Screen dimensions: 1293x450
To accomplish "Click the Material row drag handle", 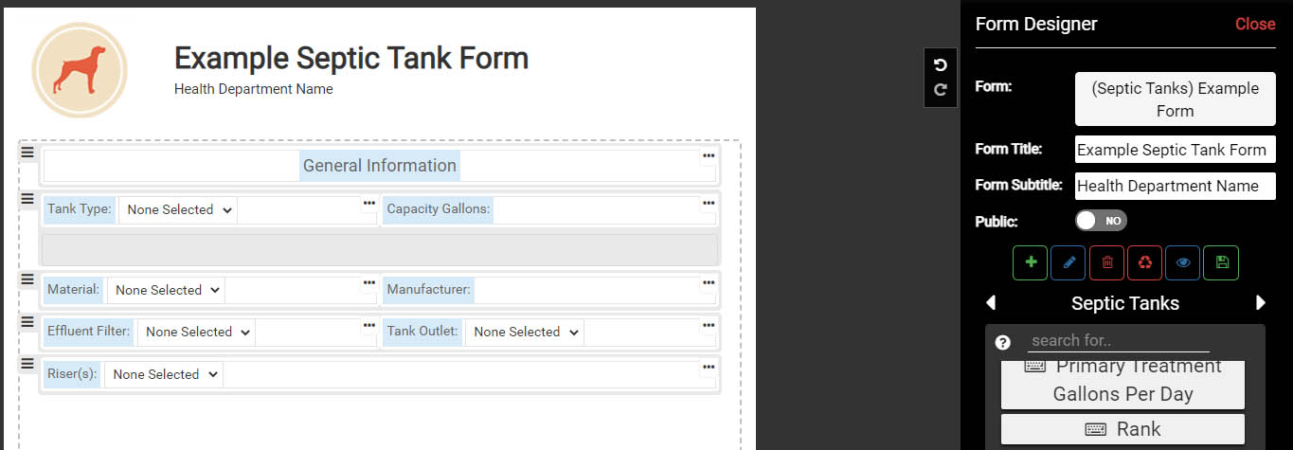I will click(x=27, y=280).
